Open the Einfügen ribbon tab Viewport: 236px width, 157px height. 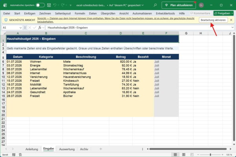tap(29, 13)
